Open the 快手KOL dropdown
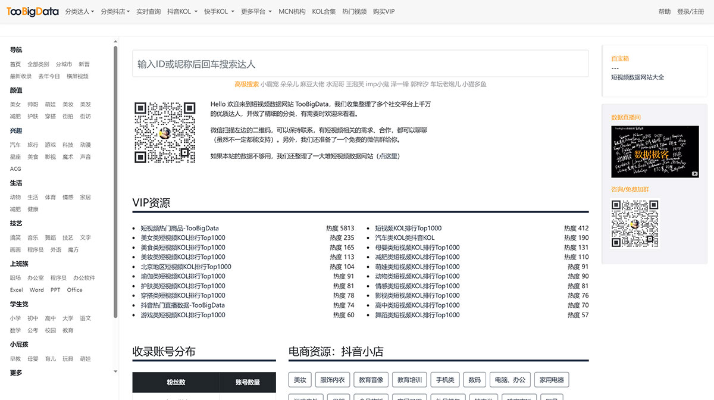This screenshot has height=400, width=714. [x=217, y=11]
